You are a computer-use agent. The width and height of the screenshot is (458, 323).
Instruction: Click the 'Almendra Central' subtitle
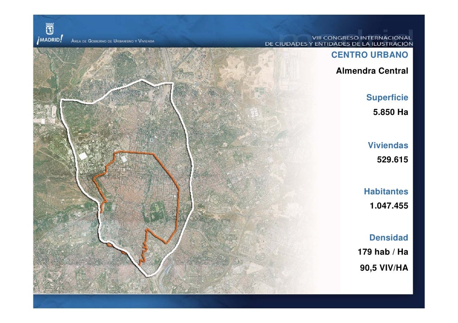pyautogui.click(x=372, y=71)
